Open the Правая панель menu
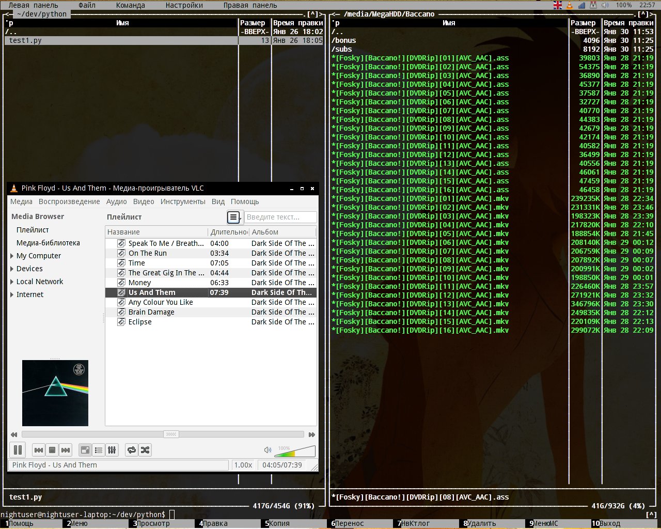 [x=250, y=5]
